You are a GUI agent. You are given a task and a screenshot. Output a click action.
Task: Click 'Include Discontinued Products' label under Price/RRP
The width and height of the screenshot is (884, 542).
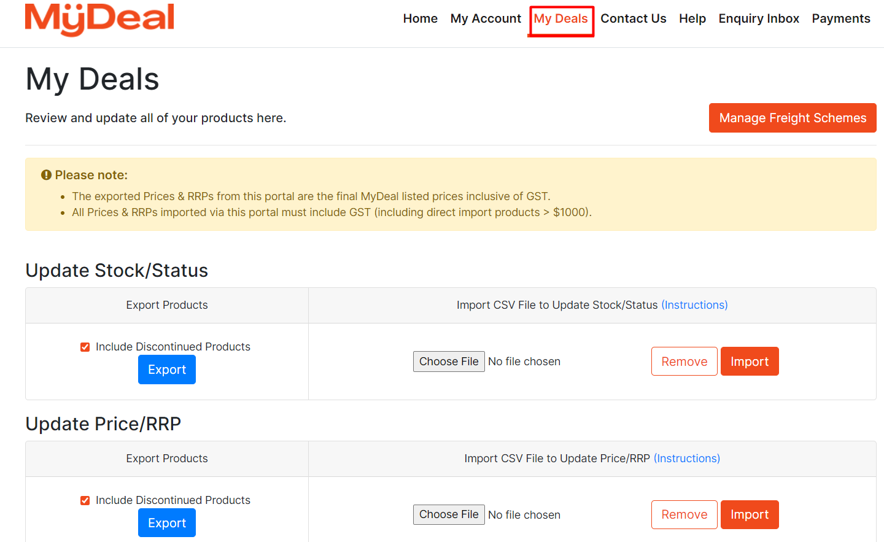pyautogui.click(x=173, y=500)
